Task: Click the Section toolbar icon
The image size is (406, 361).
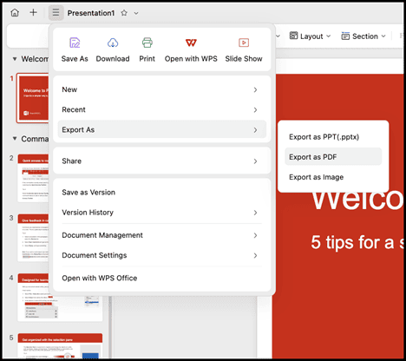Action: 345,36
